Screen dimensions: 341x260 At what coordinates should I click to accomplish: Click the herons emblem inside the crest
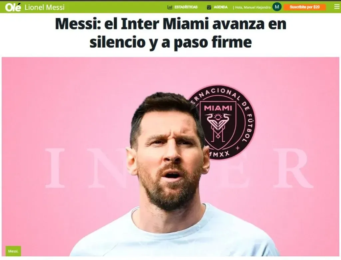click(217, 127)
